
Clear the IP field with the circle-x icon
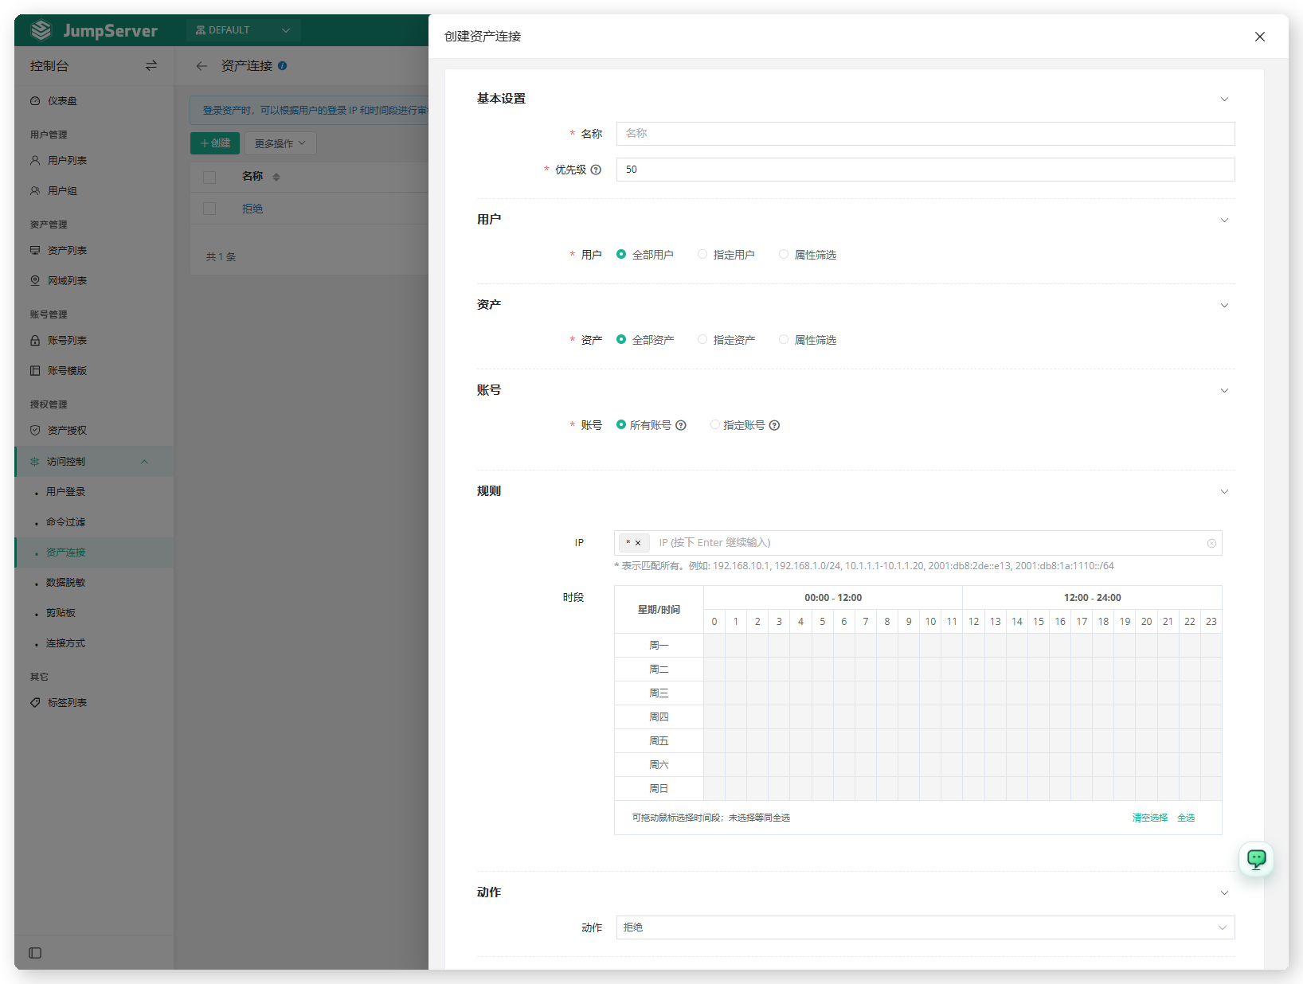click(1211, 543)
